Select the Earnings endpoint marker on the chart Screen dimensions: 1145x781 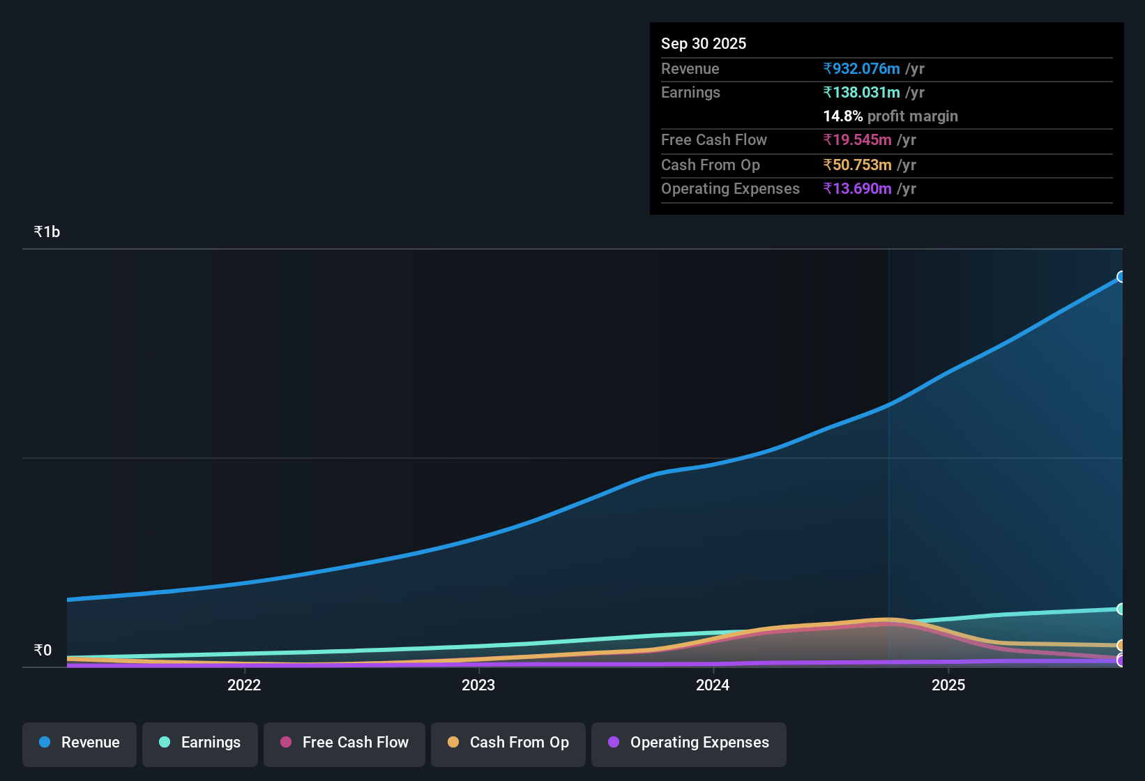pos(1121,609)
